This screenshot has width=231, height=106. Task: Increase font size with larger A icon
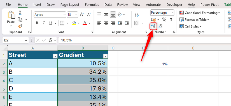coord(82,15)
